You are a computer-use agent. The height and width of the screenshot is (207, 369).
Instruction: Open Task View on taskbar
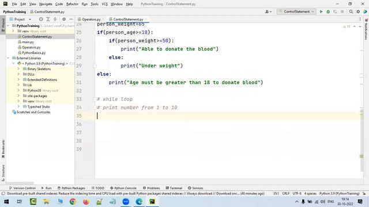(20, 202)
